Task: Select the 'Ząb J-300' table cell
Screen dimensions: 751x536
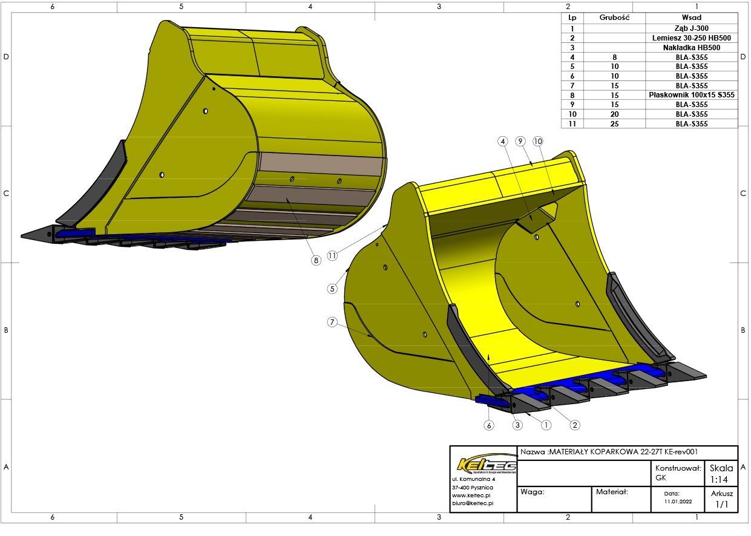Action: pyautogui.click(x=692, y=28)
